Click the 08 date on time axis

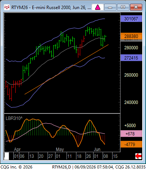[106, 156]
